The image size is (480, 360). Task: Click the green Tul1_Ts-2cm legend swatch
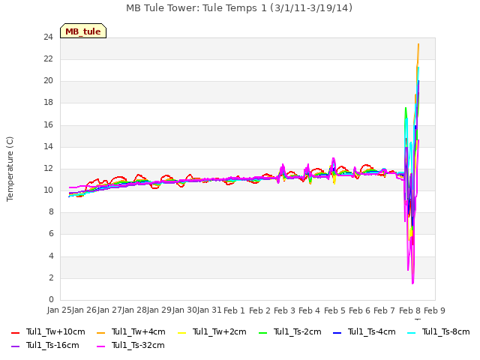click(x=262, y=332)
